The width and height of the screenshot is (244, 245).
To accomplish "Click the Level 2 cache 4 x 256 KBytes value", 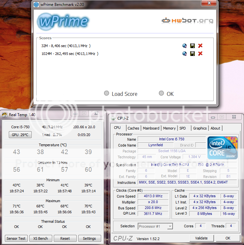I will point(205,208).
